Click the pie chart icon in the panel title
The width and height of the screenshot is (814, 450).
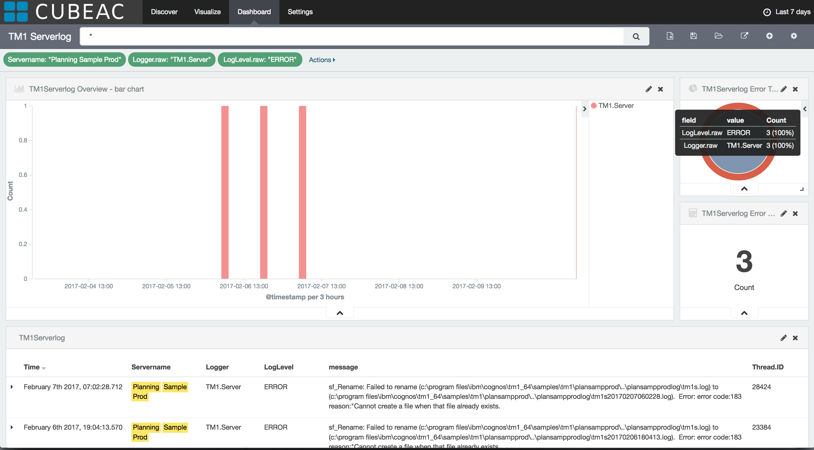pyautogui.click(x=693, y=88)
